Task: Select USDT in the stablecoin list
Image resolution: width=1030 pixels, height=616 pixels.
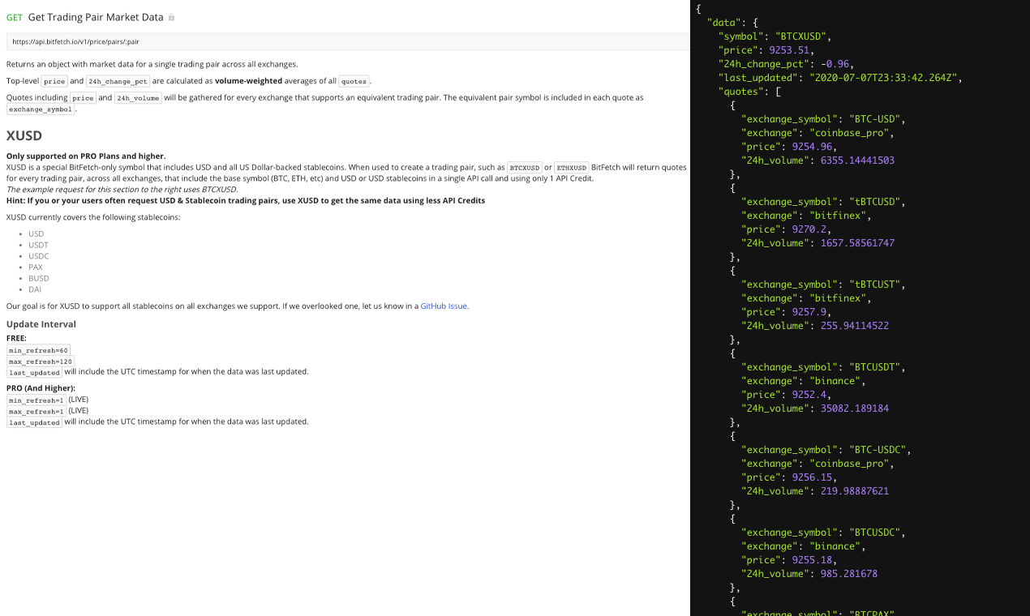Action: (x=38, y=245)
